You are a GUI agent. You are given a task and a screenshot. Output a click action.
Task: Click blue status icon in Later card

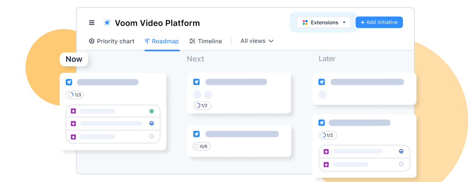point(401,151)
